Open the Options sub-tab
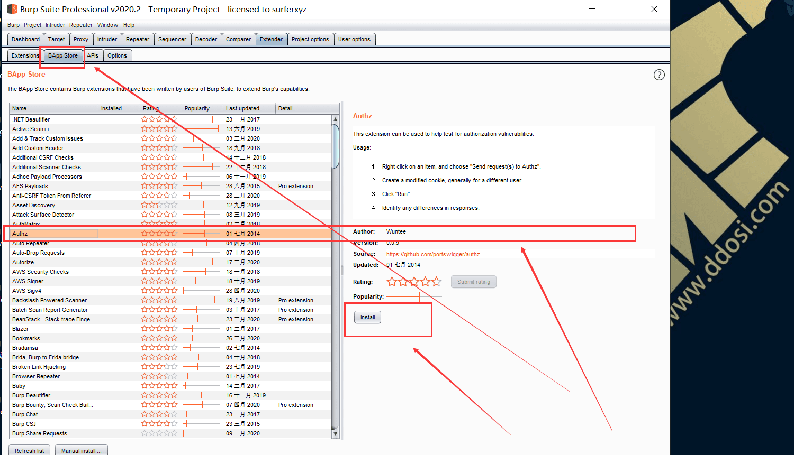Image resolution: width=794 pixels, height=455 pixels. pos(117,55)
